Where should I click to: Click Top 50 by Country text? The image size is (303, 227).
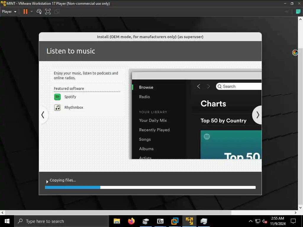(223, 121)
